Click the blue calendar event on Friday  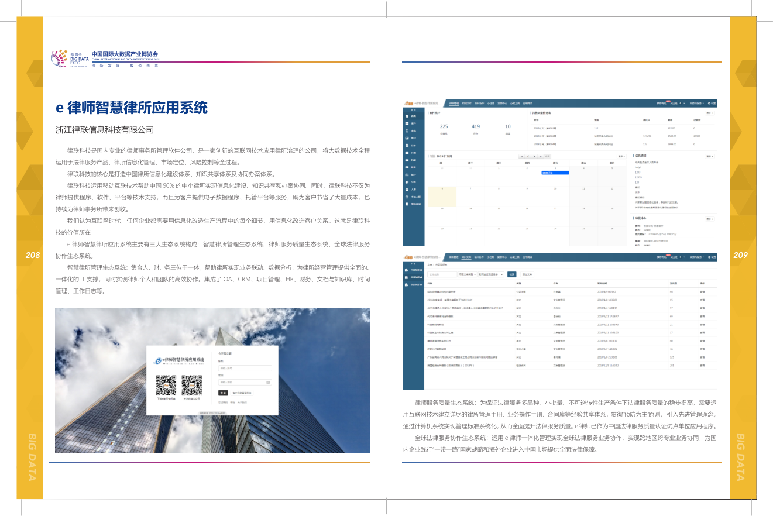555,173
